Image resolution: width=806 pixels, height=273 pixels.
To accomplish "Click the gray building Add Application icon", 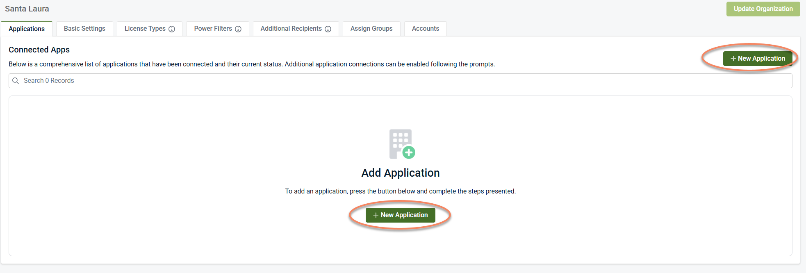I will pos(399,143).
